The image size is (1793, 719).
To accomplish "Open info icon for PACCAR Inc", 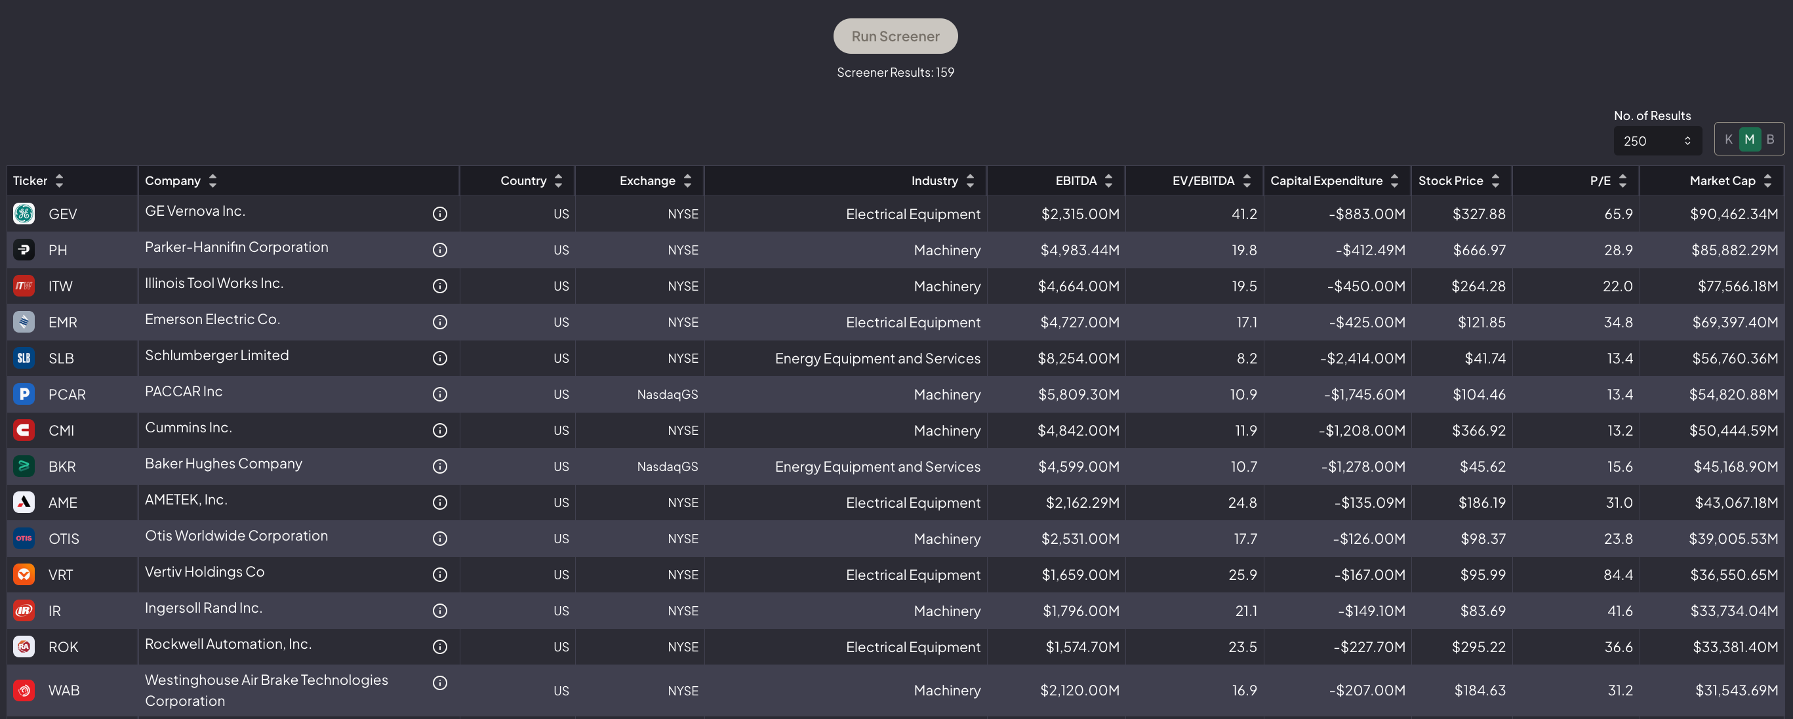I will (x=440, y=395).
